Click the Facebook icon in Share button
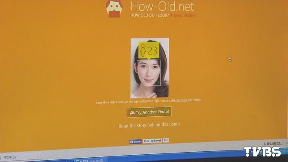288x162 pixels. [x=132, y=142]
